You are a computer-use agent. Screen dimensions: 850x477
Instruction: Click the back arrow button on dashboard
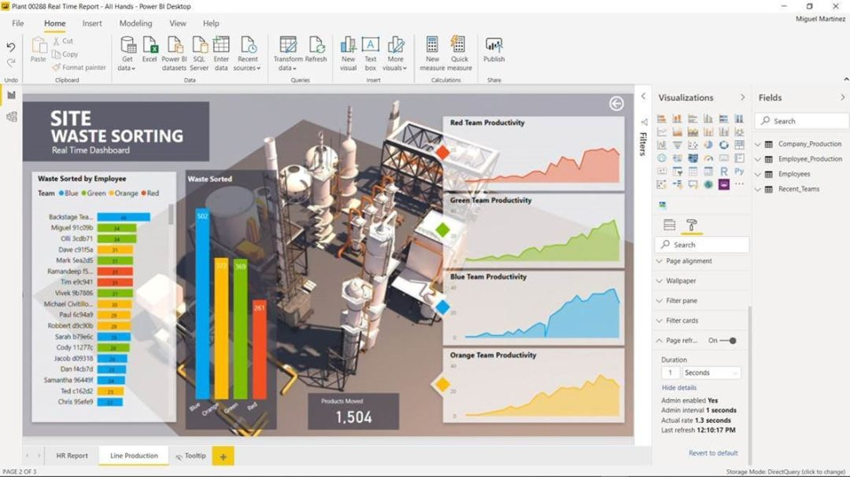click(616, 104)
